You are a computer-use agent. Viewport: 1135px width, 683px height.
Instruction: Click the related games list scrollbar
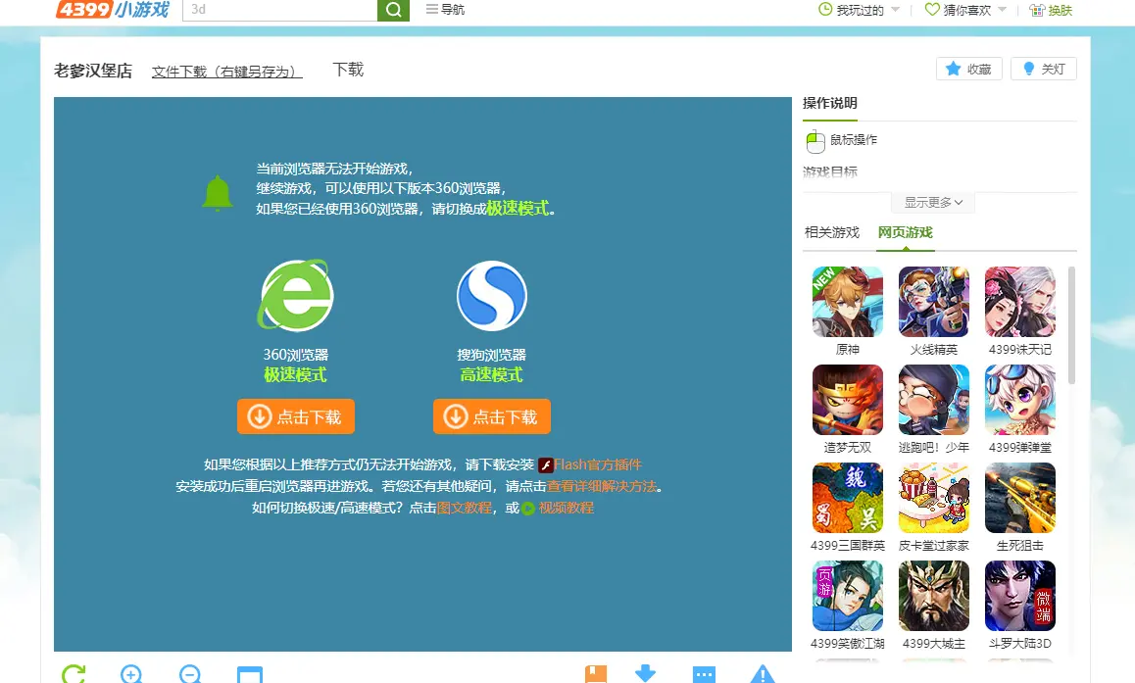pos(1071,325)
